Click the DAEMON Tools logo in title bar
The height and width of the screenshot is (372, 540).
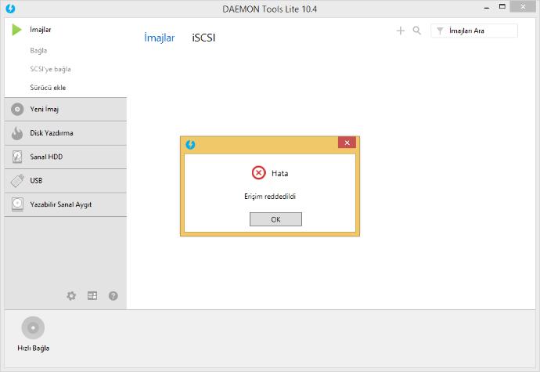tap(10, 9)
